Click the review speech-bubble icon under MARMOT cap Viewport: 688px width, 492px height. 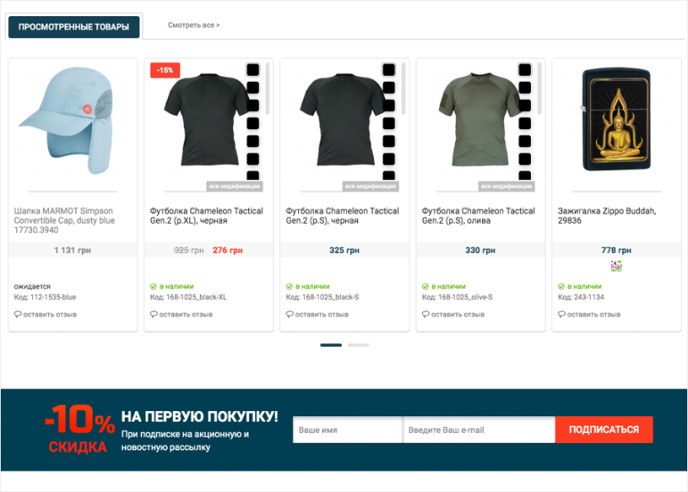pos(18,315)
